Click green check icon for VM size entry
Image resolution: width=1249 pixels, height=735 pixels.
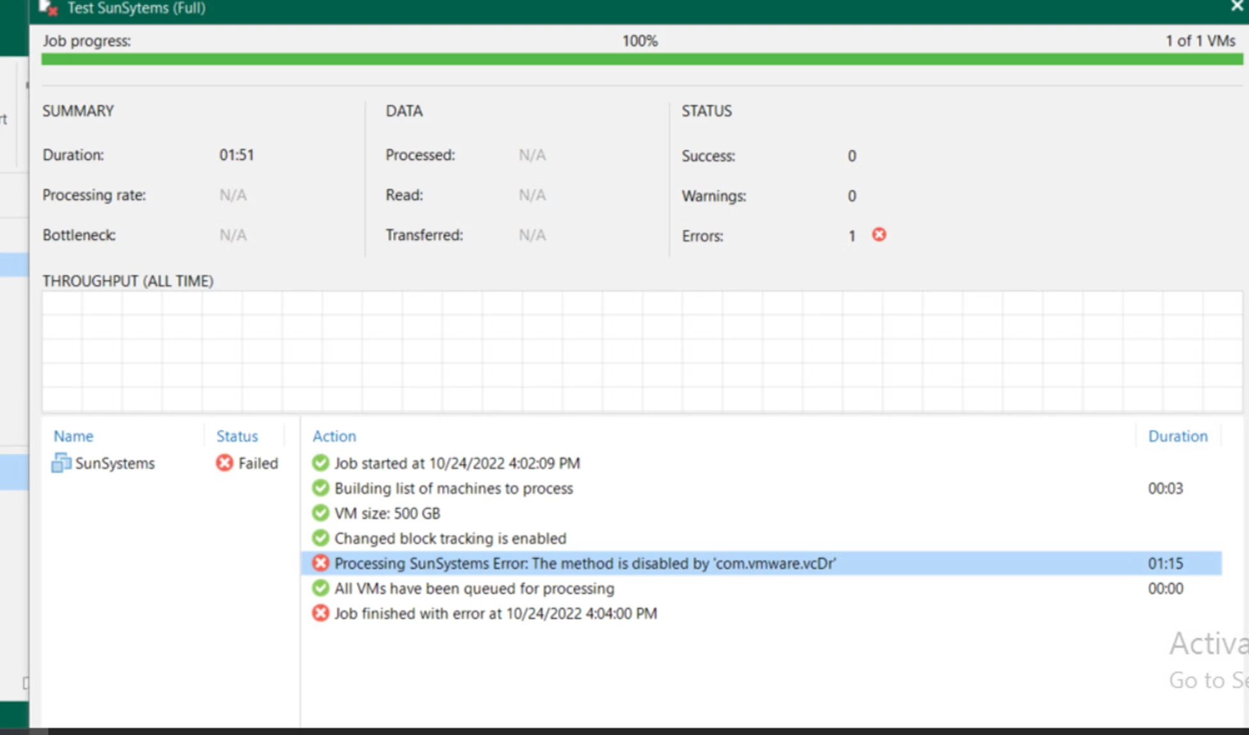320,513
